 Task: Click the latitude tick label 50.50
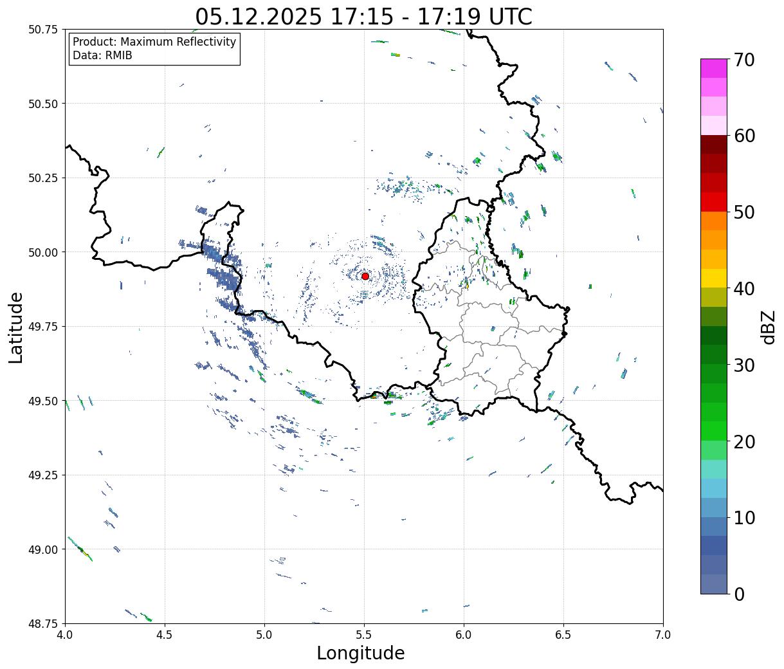43,104
